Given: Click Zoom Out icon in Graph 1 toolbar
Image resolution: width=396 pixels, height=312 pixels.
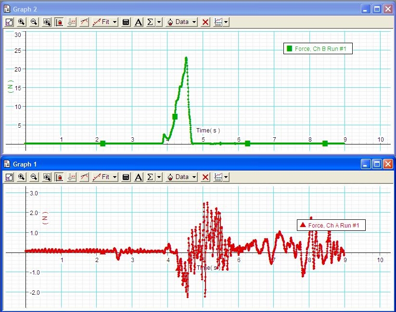Looking at the screenshot, I should click(x=34, y=177).
